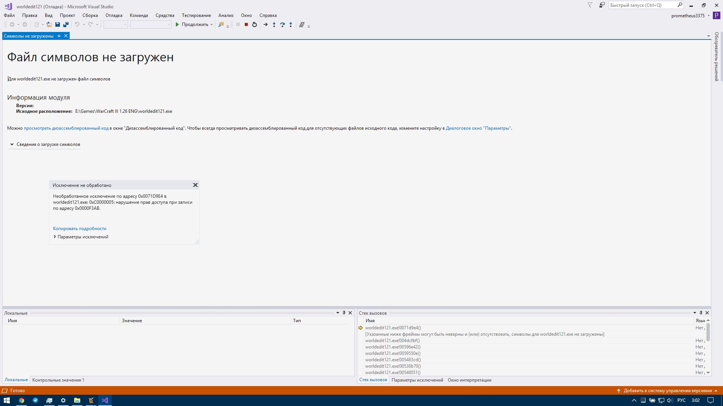Click the просмотреть дизассемблированный код link
This screenshot has height=406, width=723.
point(66,128)
